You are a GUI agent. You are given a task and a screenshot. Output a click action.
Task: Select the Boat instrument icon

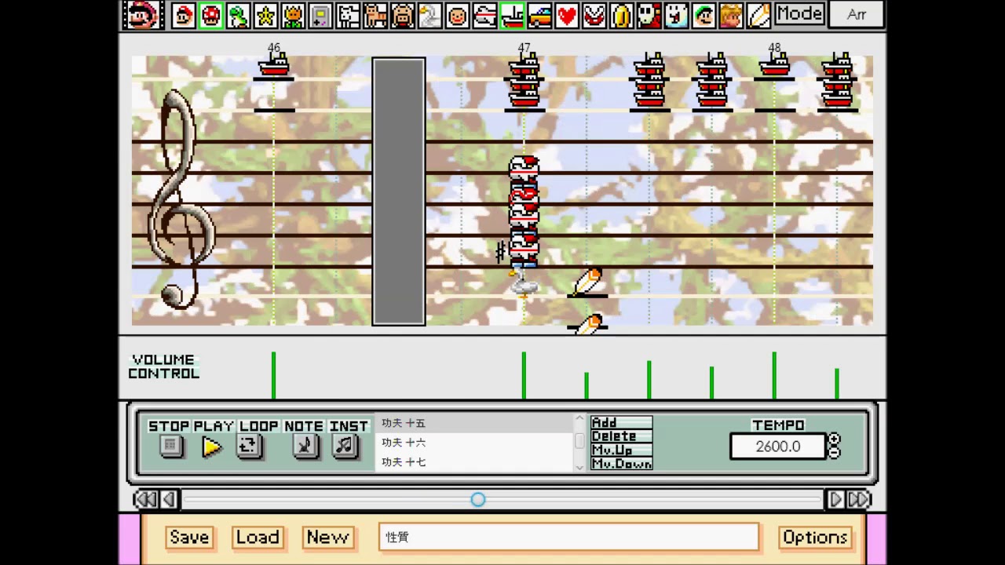(x=513, y=15)
